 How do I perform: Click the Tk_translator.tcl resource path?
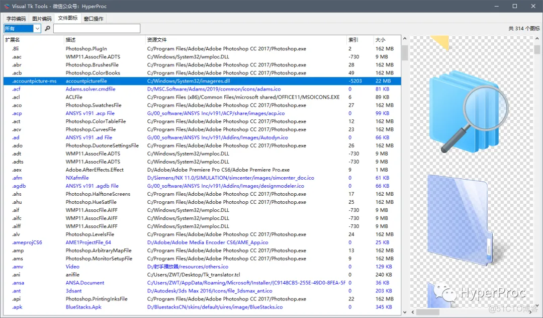click(x=194, y=275)
